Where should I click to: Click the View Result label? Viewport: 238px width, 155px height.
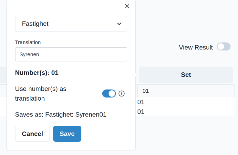(196, 47)
